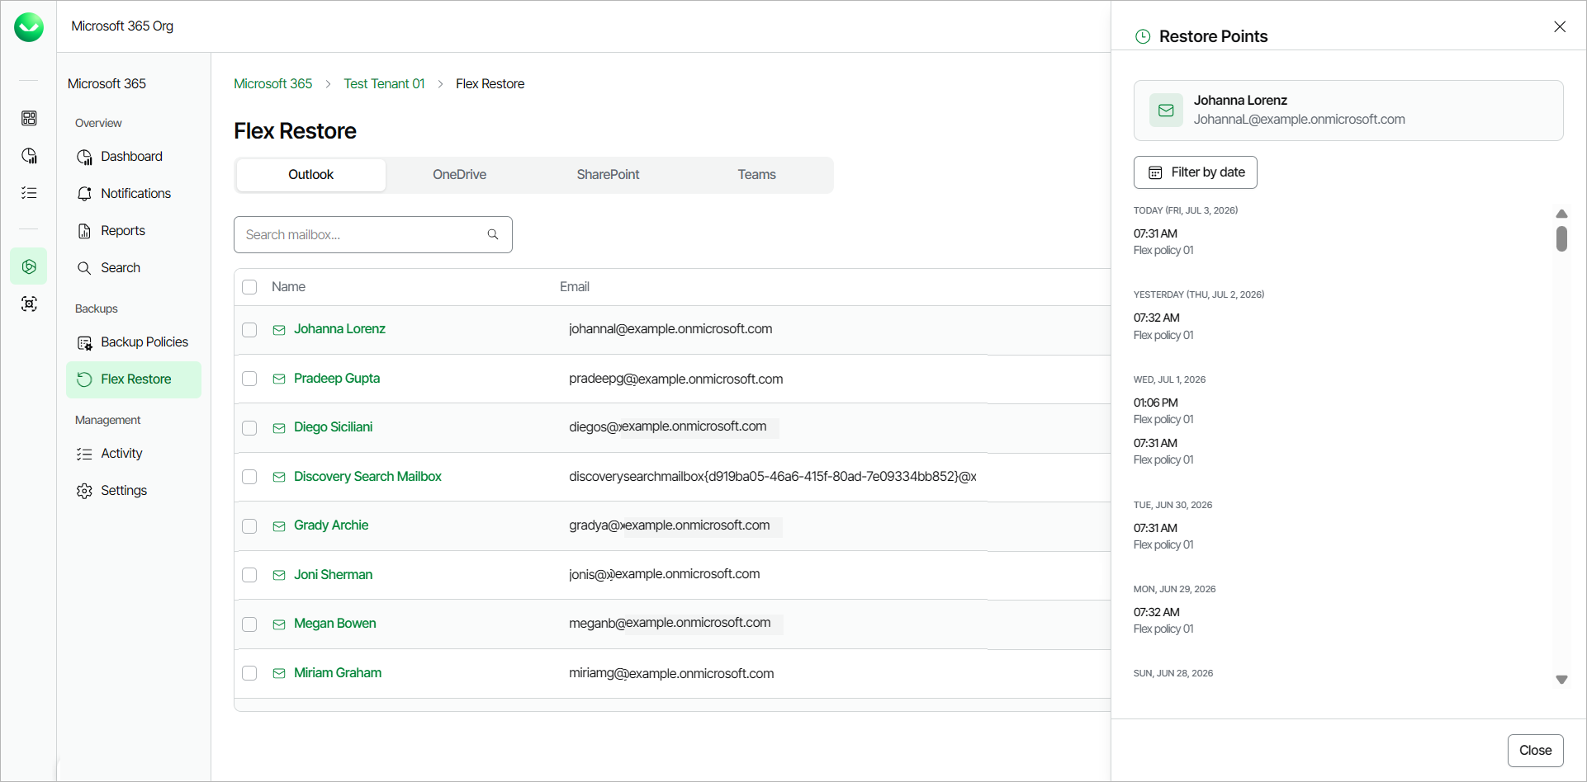Viewport: 1587px width, 782px height.
Task: Click the Activity list icon
Action: coord(84,454)
